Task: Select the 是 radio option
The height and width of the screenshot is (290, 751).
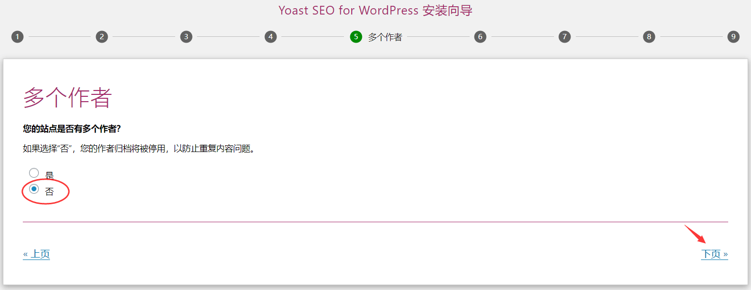Action: tap(34, 173)
